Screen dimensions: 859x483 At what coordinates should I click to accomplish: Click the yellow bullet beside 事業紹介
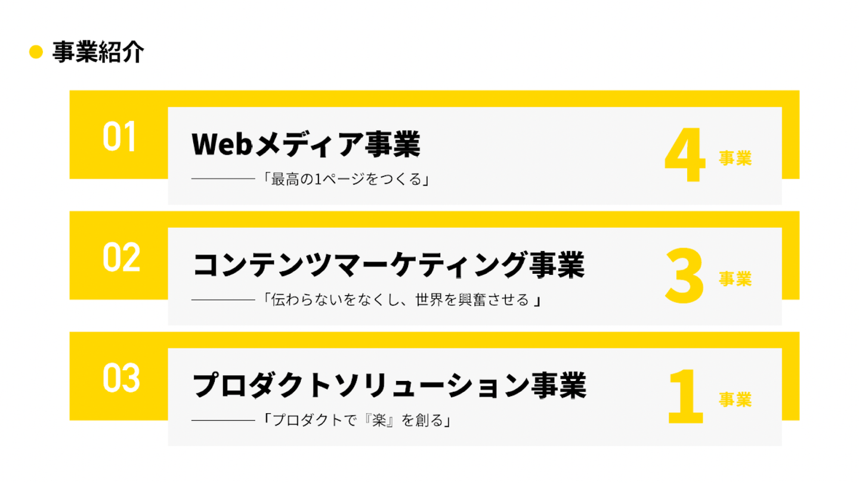tap(37, 52)
